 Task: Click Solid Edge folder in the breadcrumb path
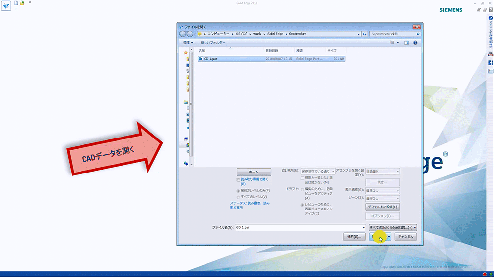(x=275, y=34)
